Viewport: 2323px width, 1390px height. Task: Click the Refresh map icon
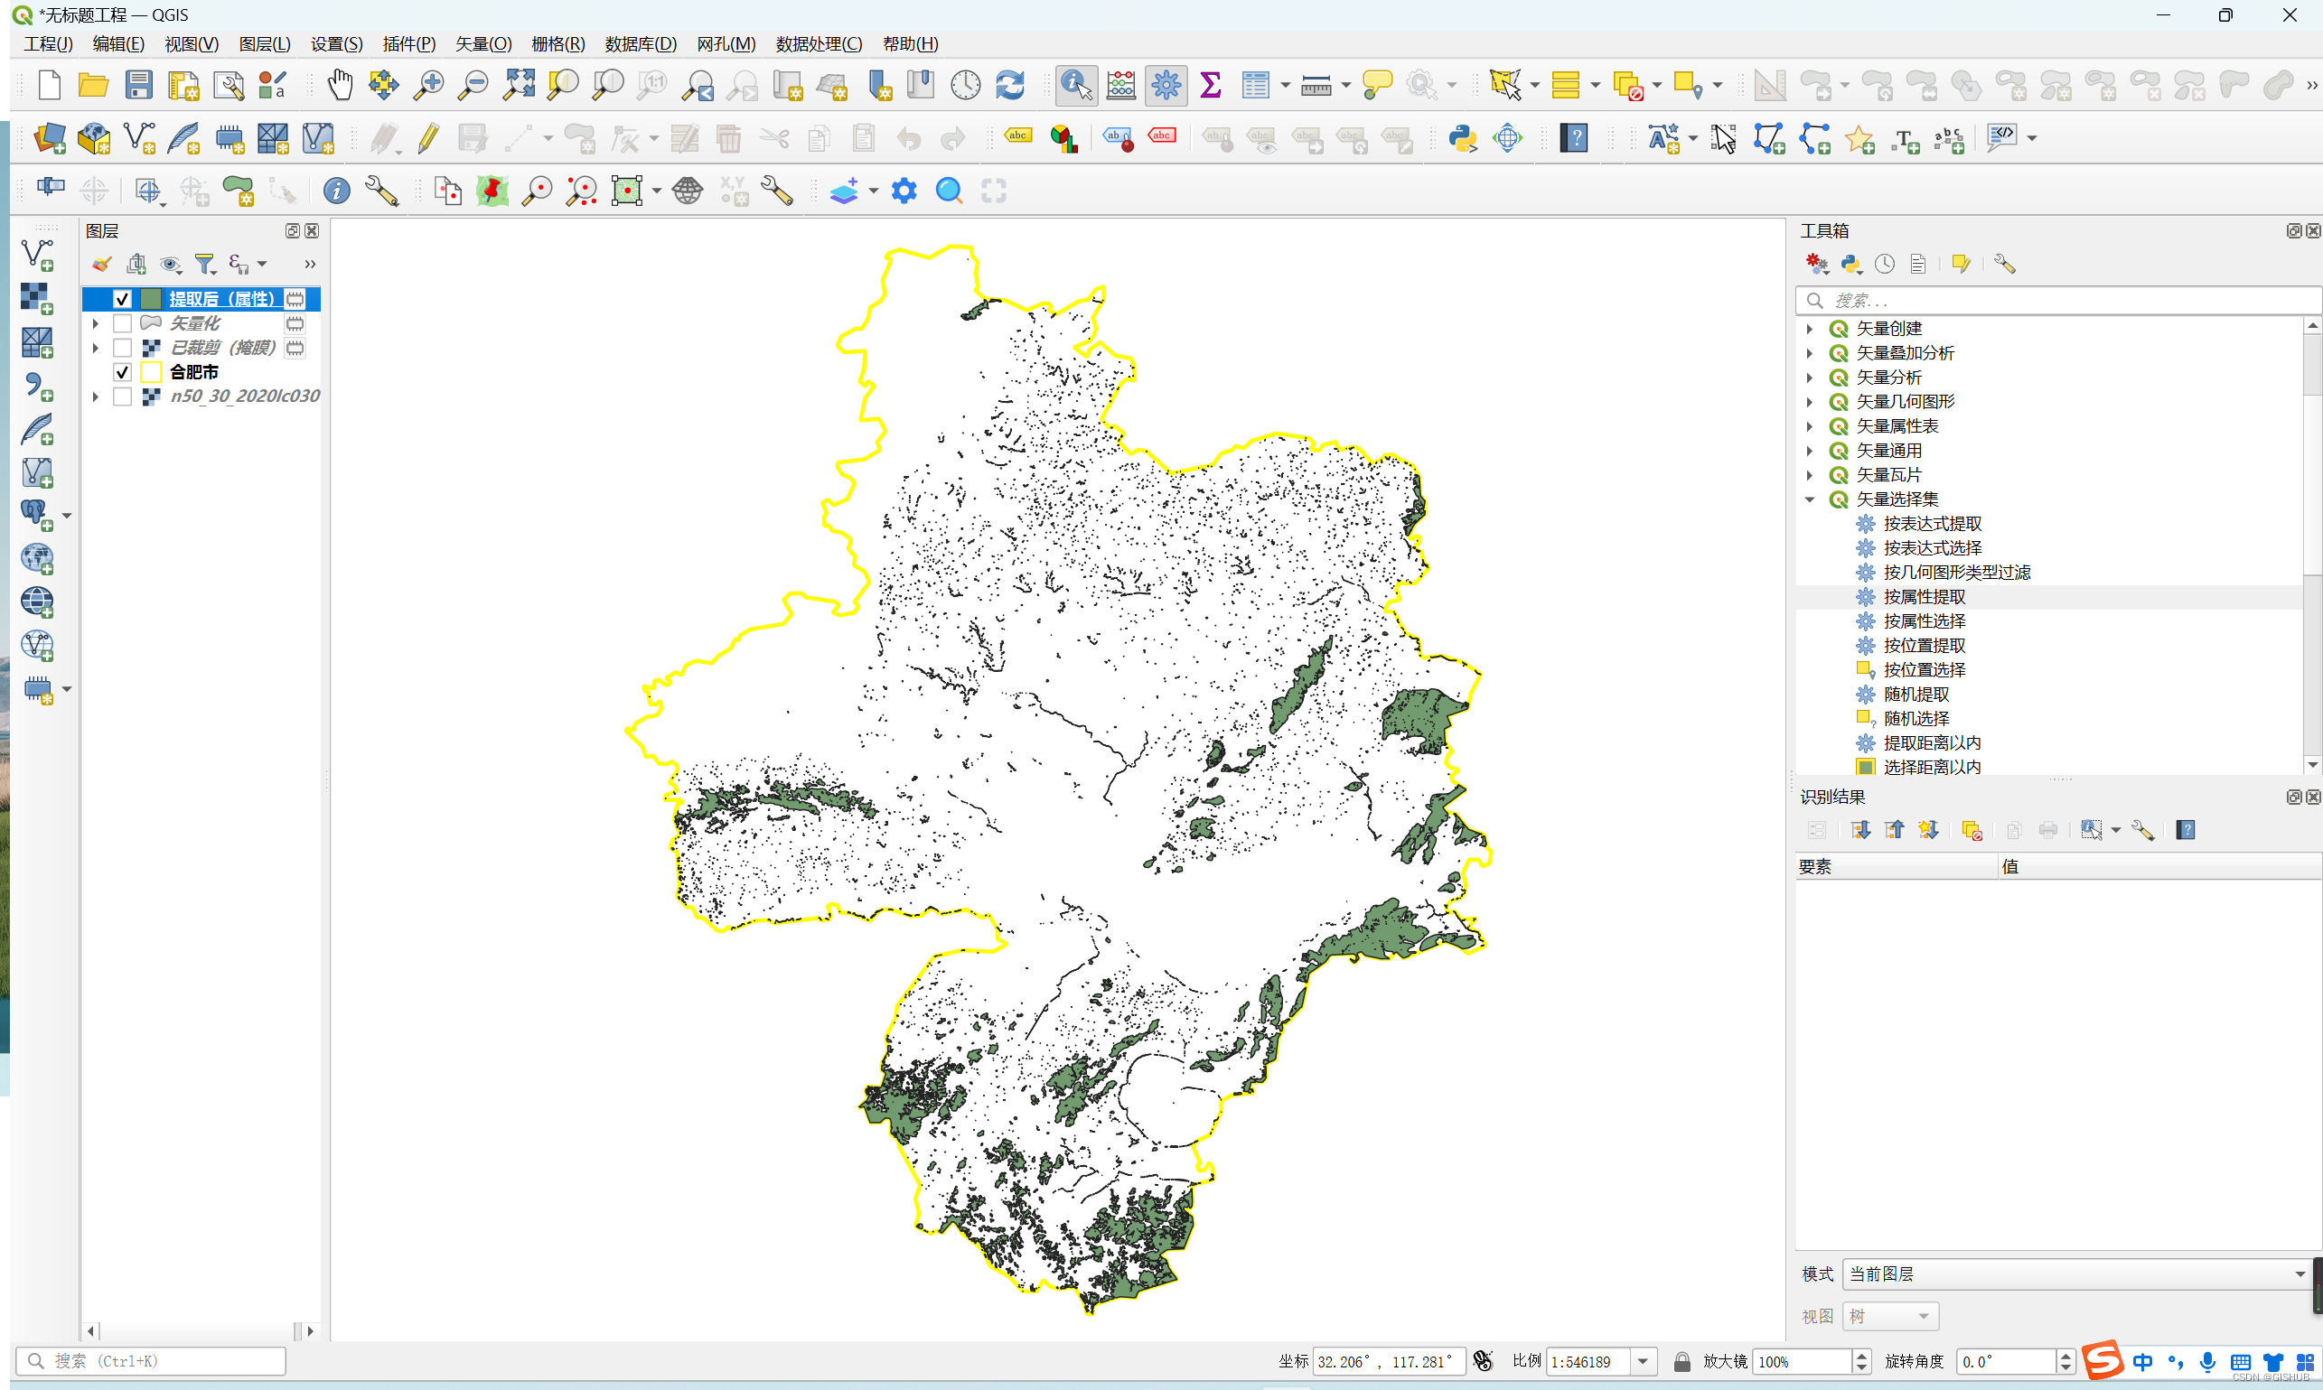pos(1009,85)
